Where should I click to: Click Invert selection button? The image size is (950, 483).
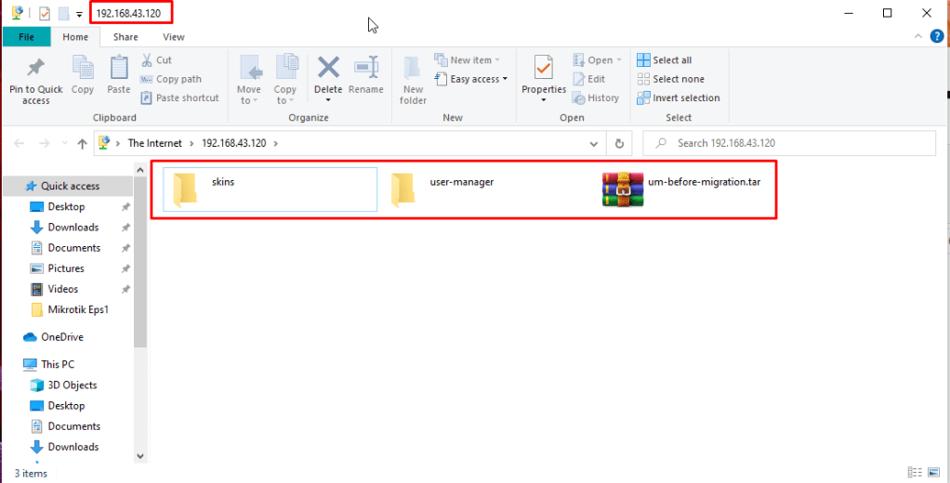tap(679, 98)
